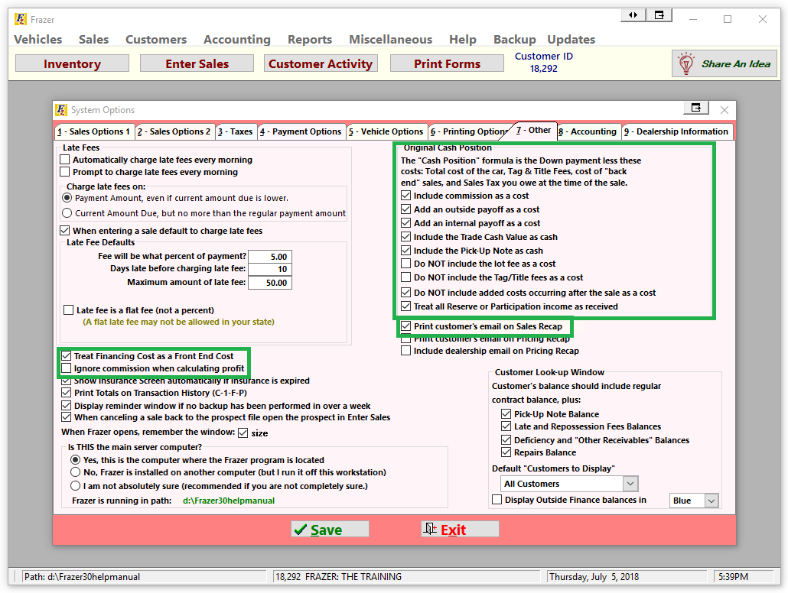Click the d:\Frazer30helpmanual path text
Viewport: 788px width, 593px height.
[x=229, y=501]
